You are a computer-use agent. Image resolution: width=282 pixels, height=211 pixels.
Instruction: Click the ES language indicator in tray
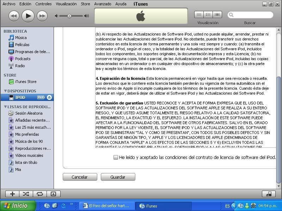coord(227,206)
